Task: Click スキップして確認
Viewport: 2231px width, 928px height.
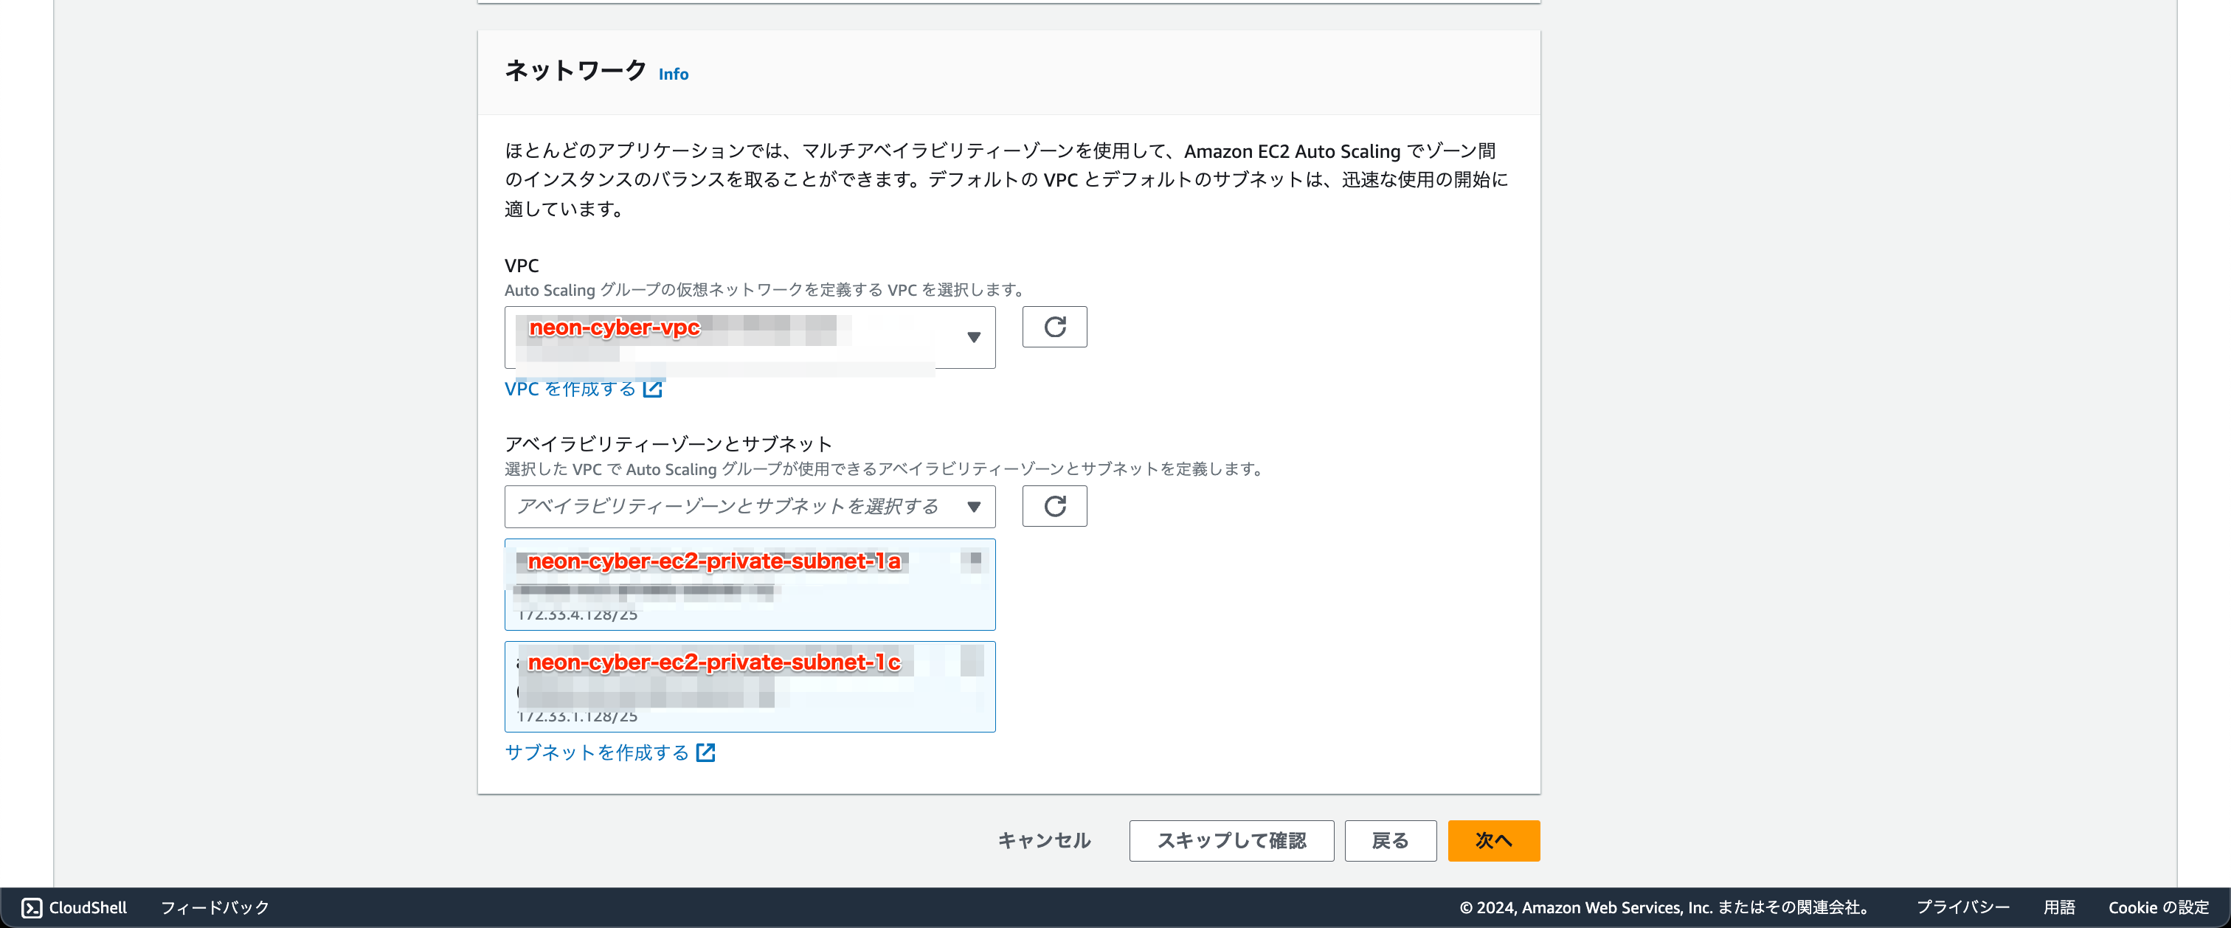Action: 1231,839
